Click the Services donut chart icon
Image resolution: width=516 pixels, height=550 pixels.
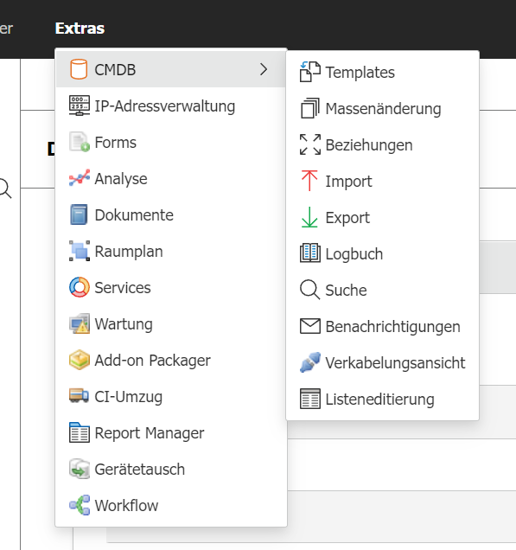80,287
